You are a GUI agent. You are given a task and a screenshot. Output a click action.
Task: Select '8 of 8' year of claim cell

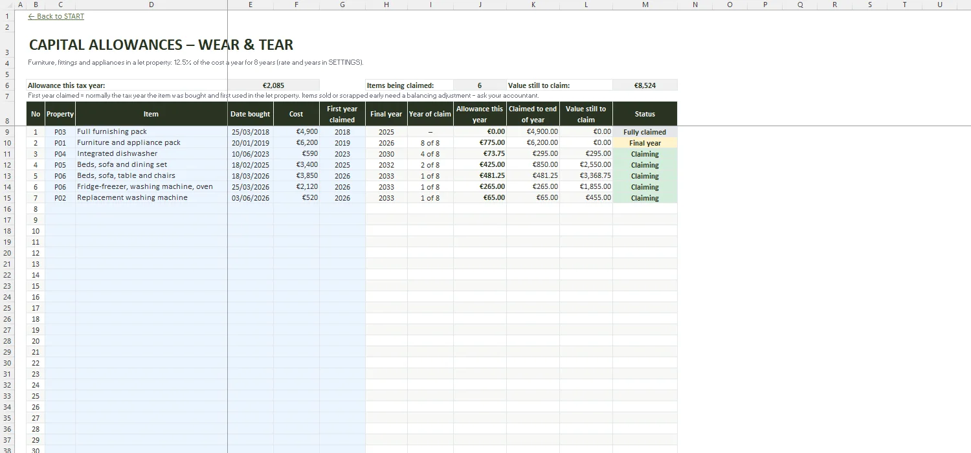[x=430, y=143]
